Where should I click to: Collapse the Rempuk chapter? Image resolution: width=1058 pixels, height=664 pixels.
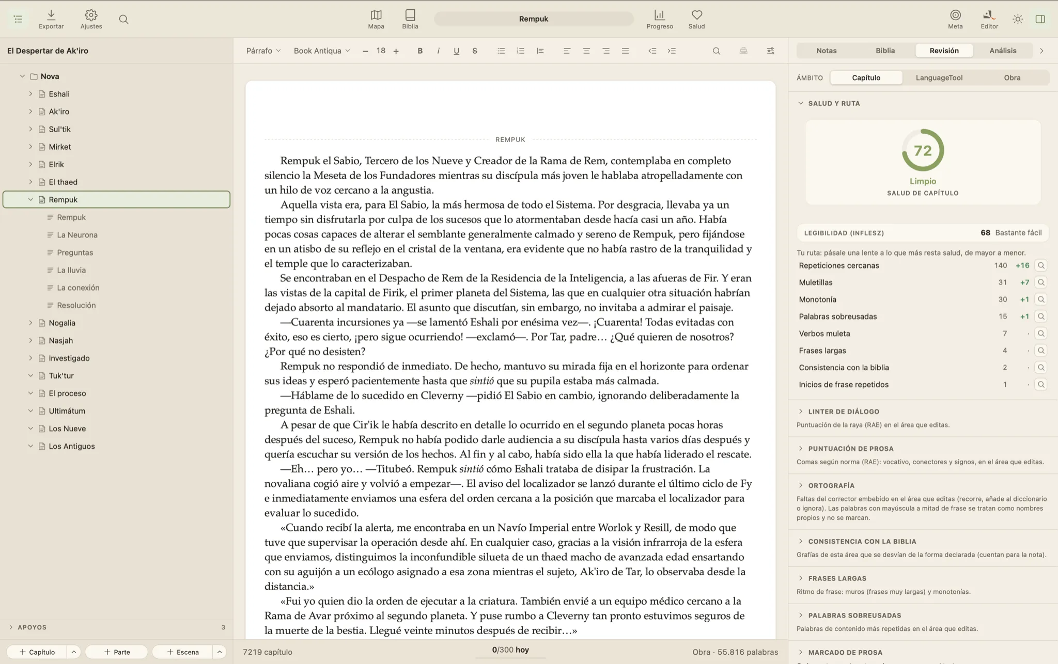(30, 200)
